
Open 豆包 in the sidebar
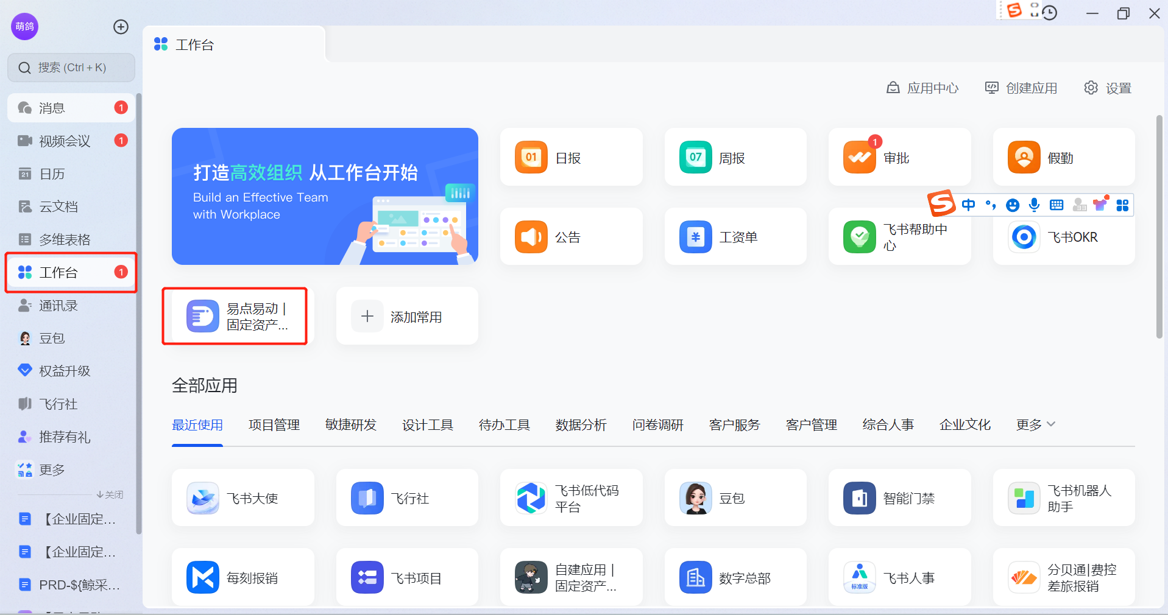[x=71, y=338]
